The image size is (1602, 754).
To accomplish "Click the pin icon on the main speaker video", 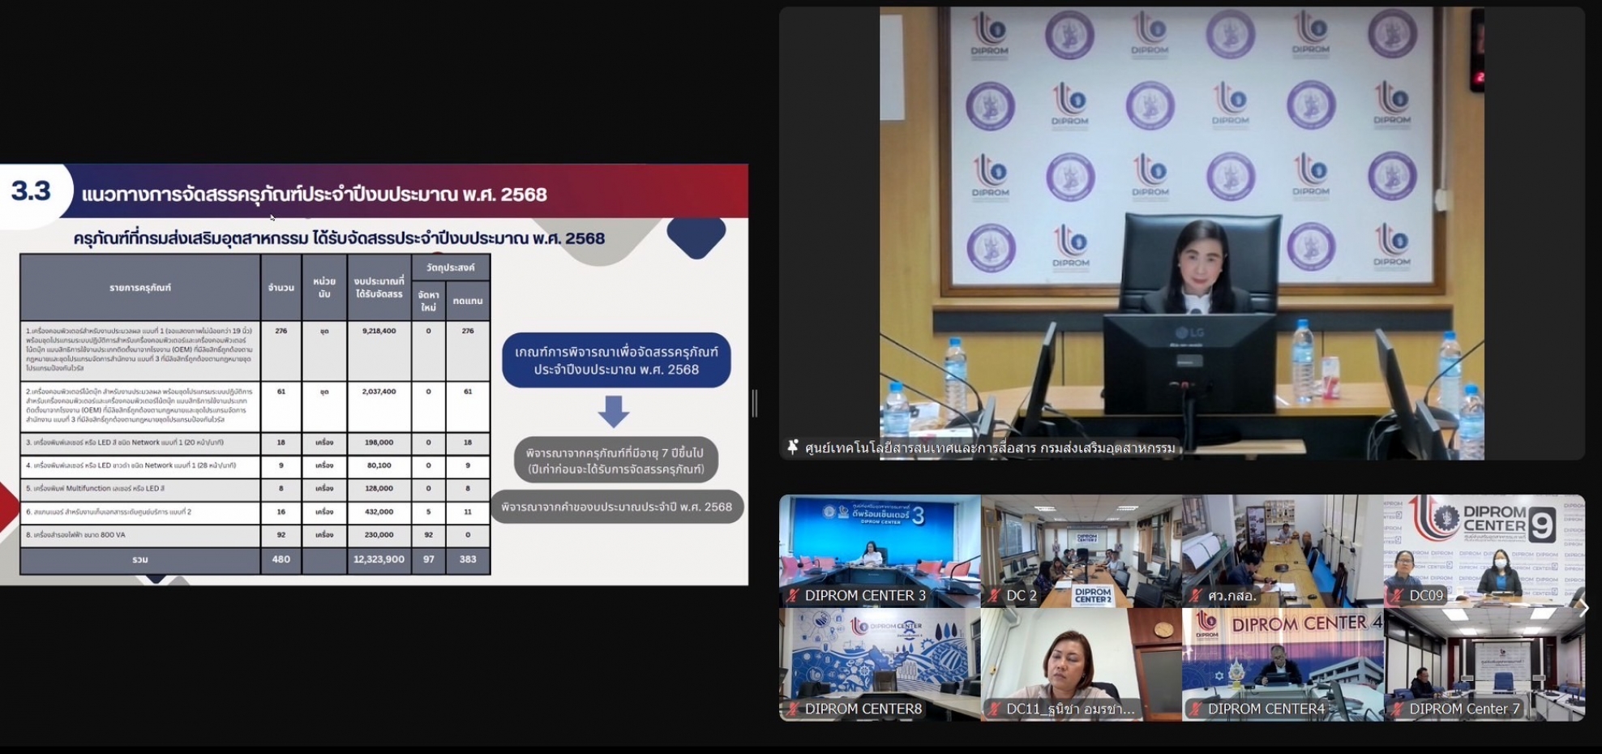I will click(x=793, y=448).
